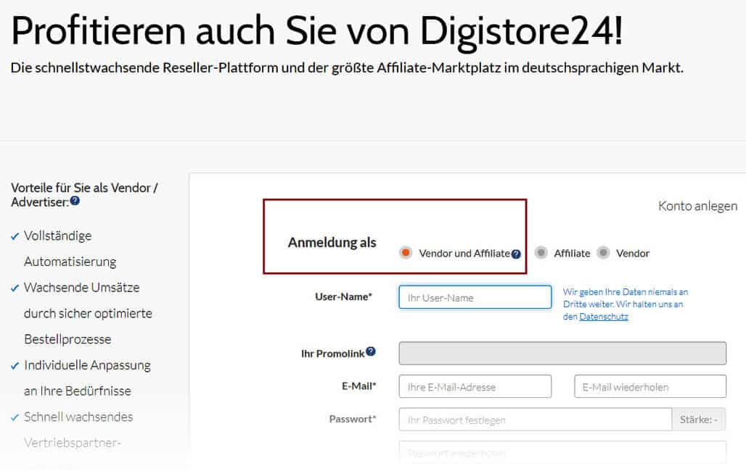Open the Datenschutz link
Viewport: 746px width, 471px height.
pos(603,317)
